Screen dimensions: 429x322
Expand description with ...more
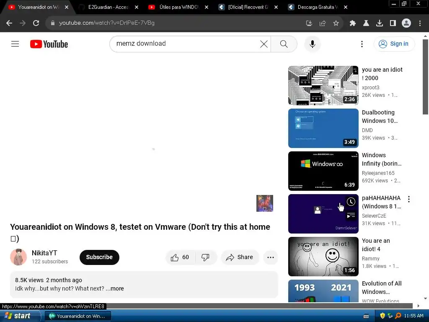click(x=115, y=288)
